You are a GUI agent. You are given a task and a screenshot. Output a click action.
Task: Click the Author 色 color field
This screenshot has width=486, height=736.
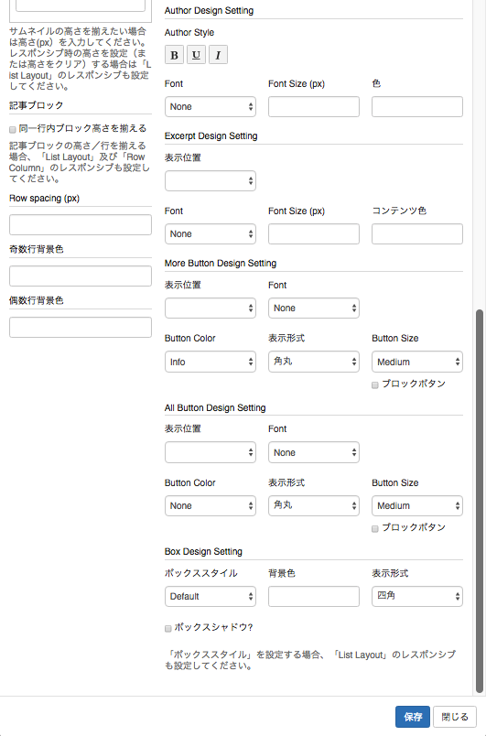point(417,106)
